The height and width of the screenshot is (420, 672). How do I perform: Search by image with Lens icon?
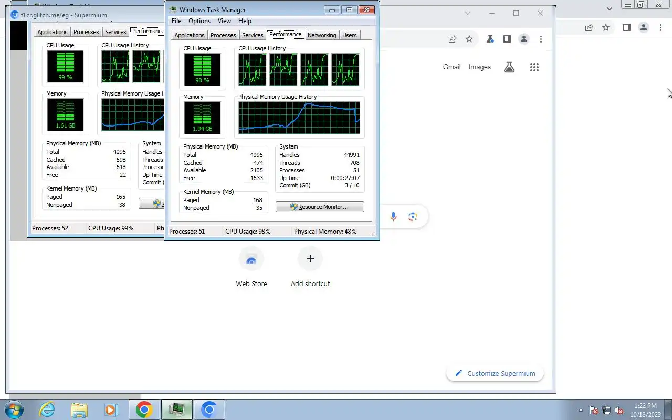413,217
